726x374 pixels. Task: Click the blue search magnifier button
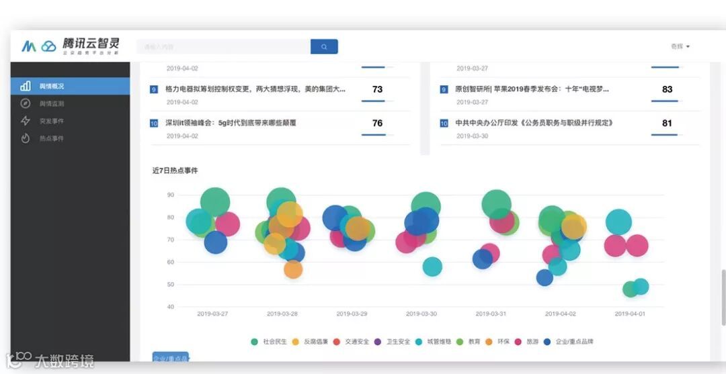click(324, 47)
